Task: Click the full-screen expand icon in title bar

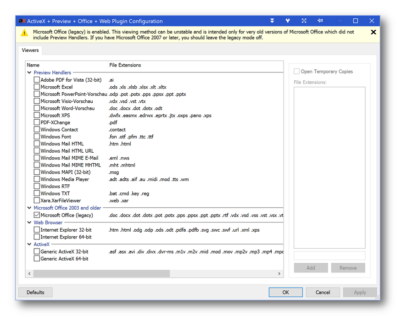Action: click(x=304, y=21)
